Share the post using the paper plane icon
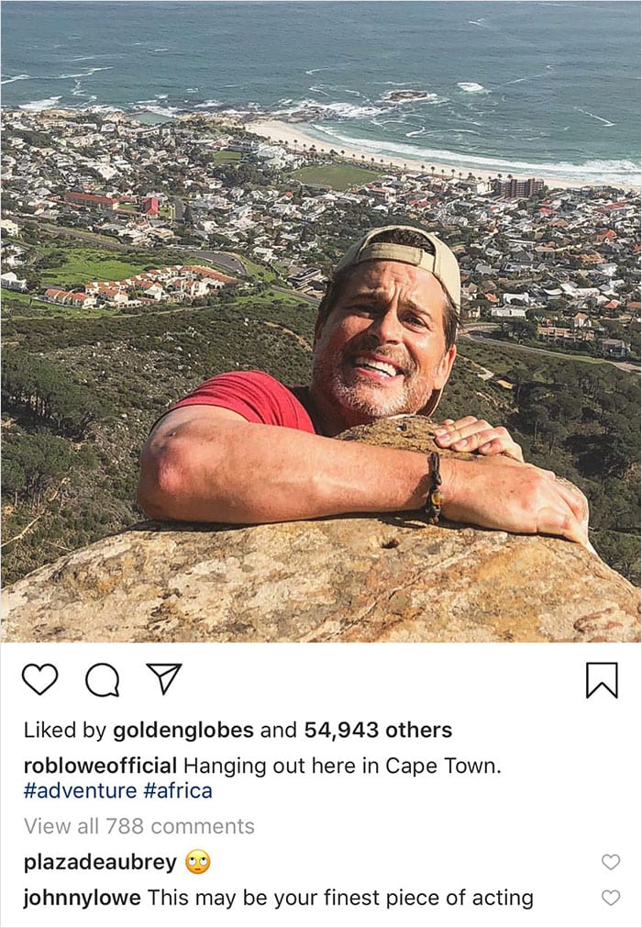The height and width of the screenshot is (928, 642). pos(164,678)
